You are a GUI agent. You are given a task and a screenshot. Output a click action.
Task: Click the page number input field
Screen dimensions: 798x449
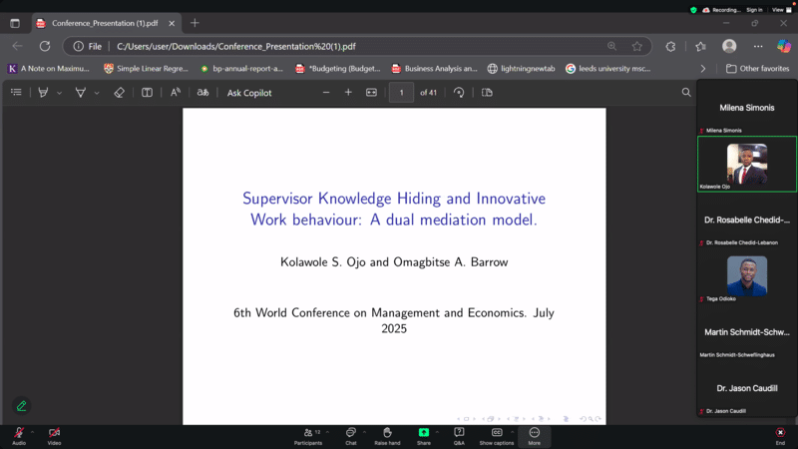pyautogui.click(x=401, y=93)
